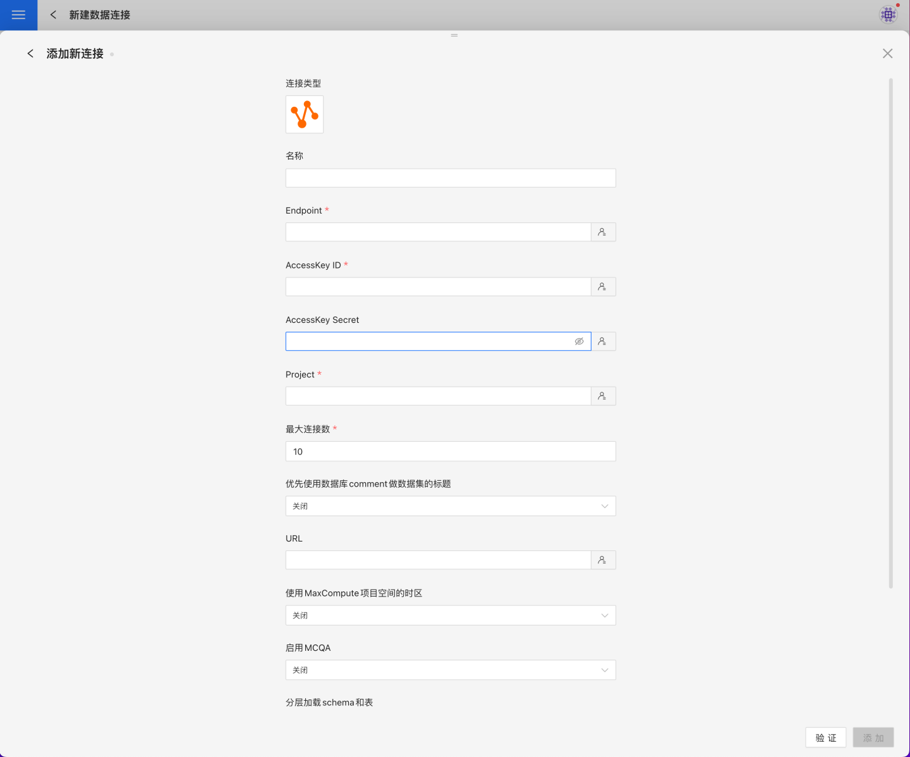Screen dimensions: 910x757
Task: Click the 最大连接数 input field
Action: click(450, 451)
